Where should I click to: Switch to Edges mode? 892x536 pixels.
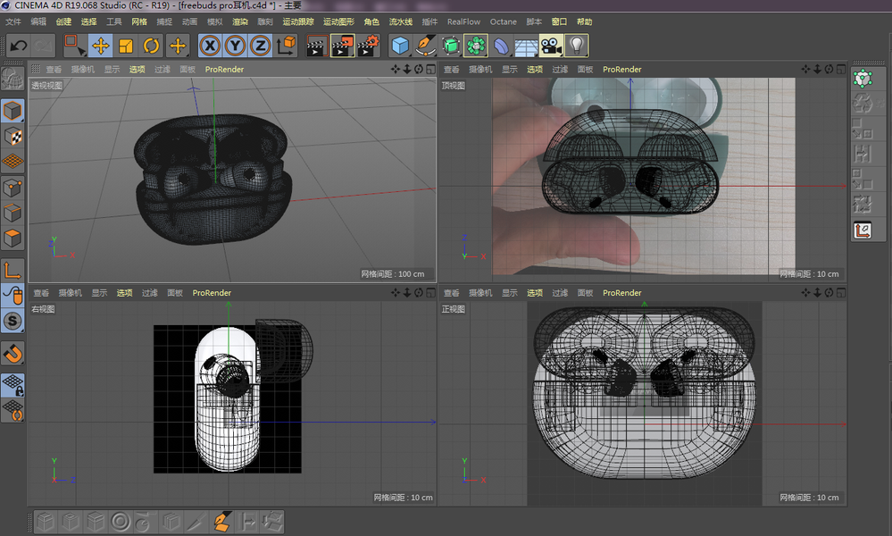click(13, 214)
